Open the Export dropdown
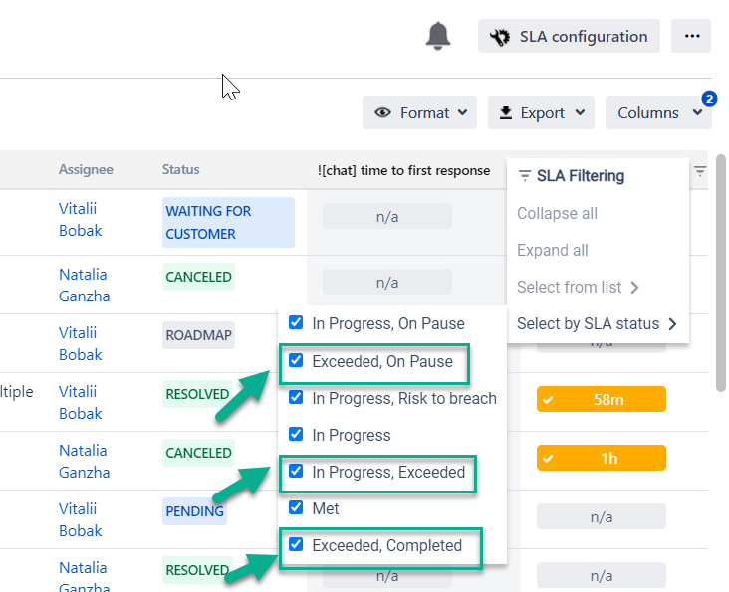This screenshot has height=592, width=729. (541, 112)
